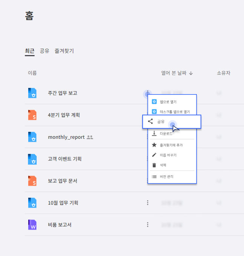Open the file named 주간 업무 보고

point(63,93)
